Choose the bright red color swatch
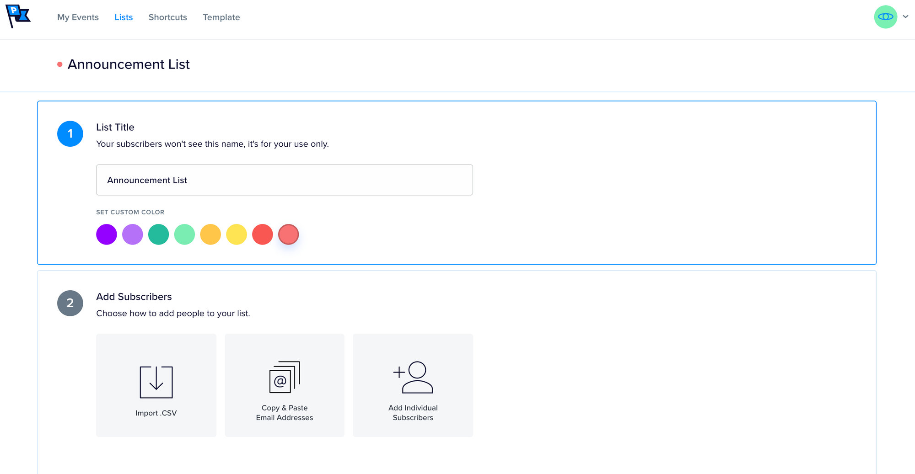Viewport: 915px width, 474px height. (x=263, y=234)
